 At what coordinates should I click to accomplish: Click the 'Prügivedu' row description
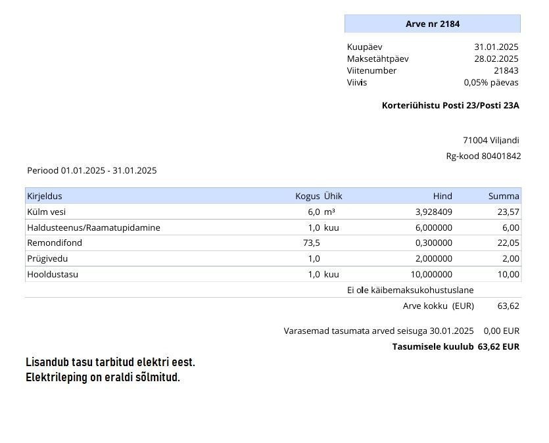point(47,258)
